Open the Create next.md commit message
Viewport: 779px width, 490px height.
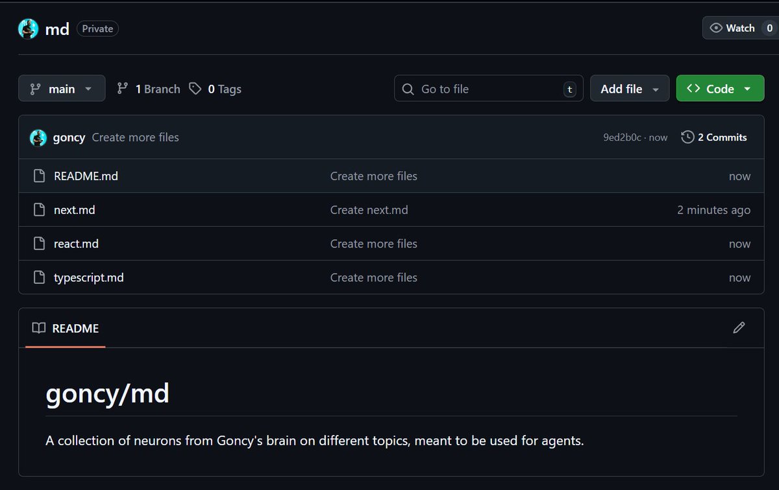point(369,210)
